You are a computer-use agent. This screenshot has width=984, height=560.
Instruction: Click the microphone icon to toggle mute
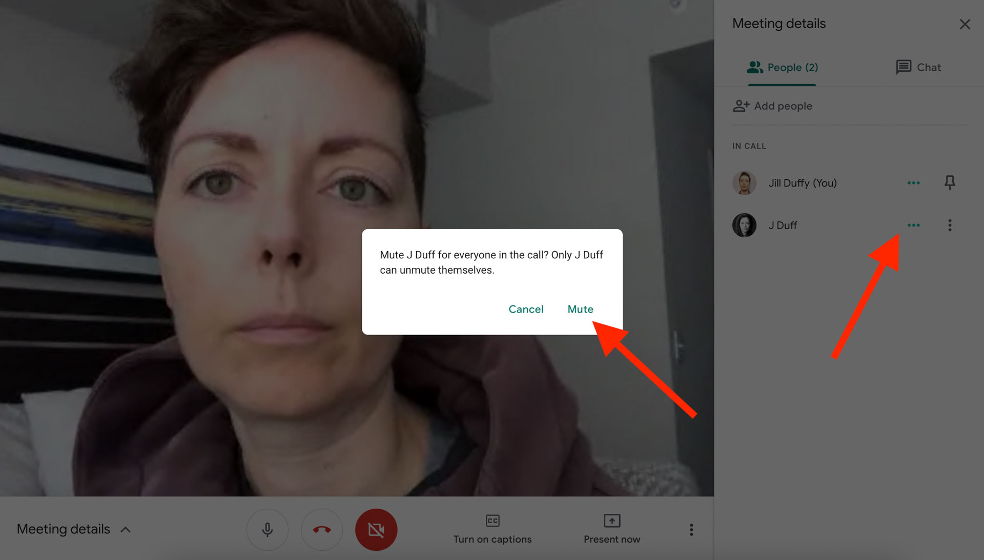click(x=266, y=528)
